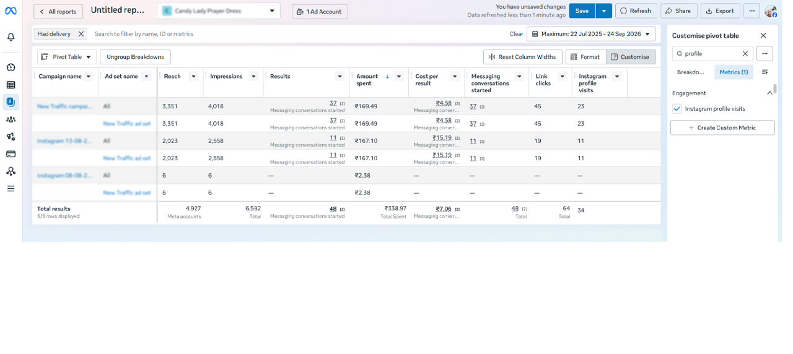This screenshot has height=354, width=793.
Task: Switch to the Breakdowns tab
Action: pos(691,72)
